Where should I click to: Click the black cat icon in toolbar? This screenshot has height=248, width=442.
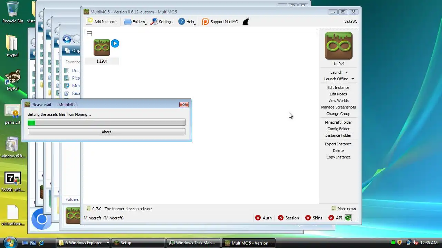(x=246, y=22)
